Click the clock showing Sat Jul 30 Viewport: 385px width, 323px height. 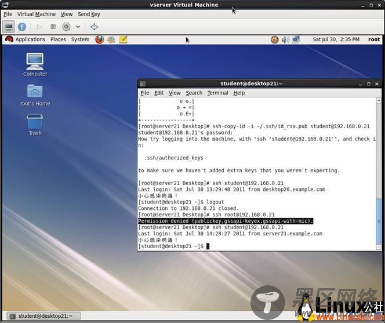tap(336, 39)
